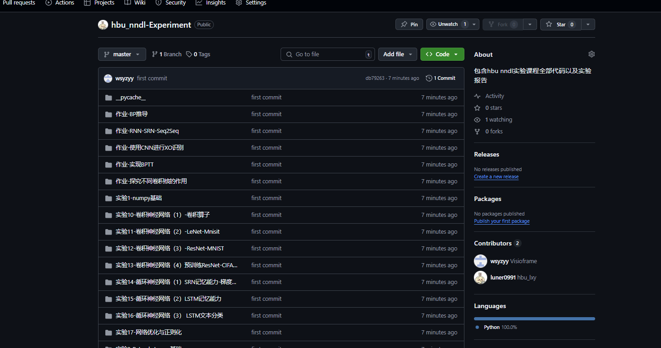Open the Packages heading link
The image size is (661, 348).
pyautogui.click(x=488, y=199)
